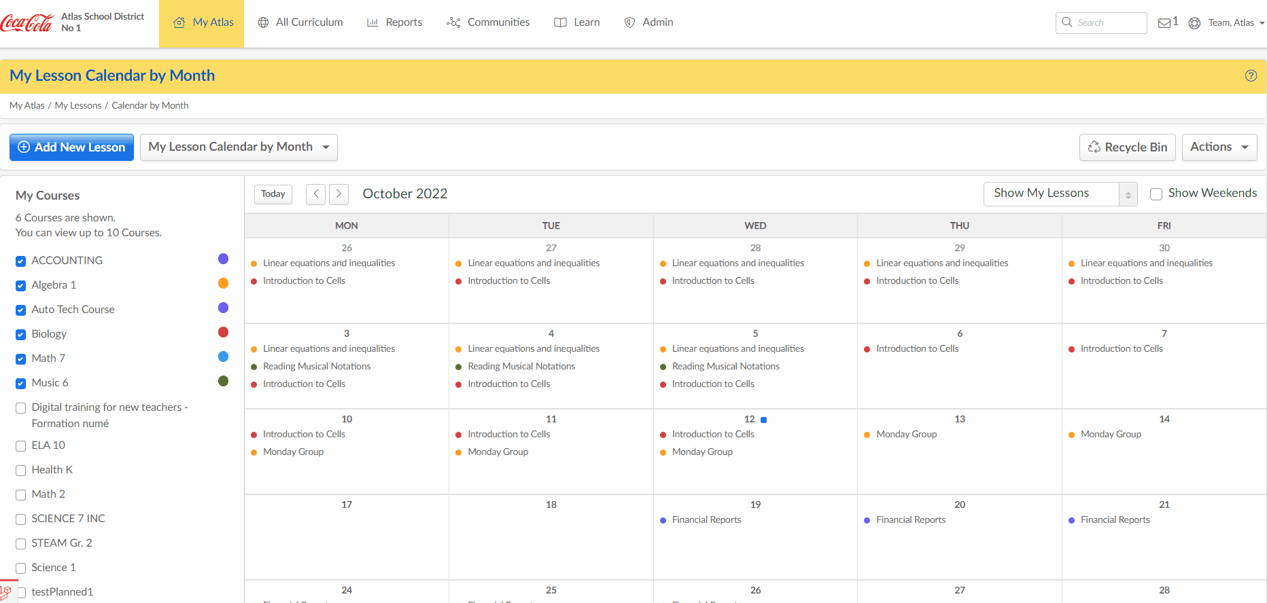Expand the Actions dropdown
1267x603 pixels.
pos(1219,147)
